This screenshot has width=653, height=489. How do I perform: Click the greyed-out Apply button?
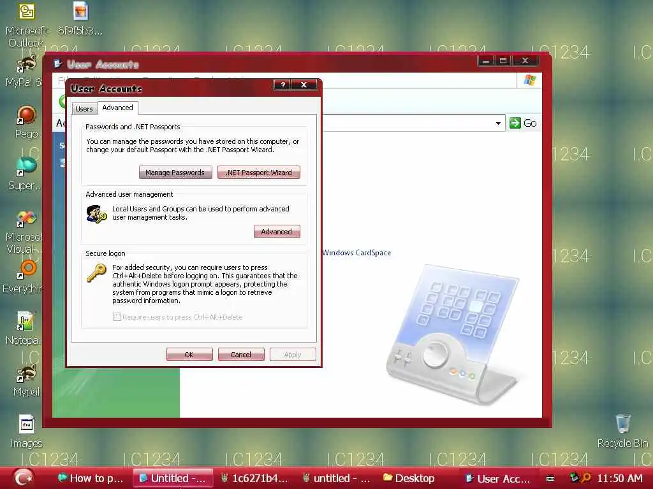tap(293, 355)
